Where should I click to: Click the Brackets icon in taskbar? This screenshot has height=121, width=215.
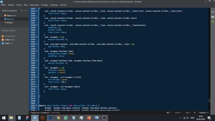coord(35,118)
